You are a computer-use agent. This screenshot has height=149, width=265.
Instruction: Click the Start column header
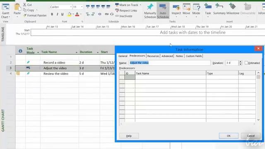click(x=104, y=52)
